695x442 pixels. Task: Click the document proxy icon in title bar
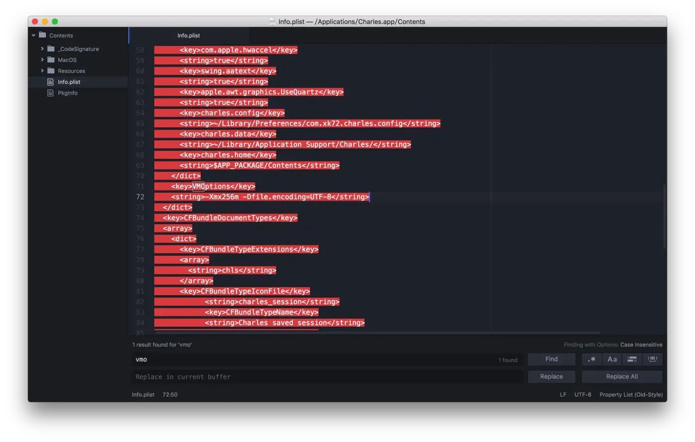pos(272,21)
